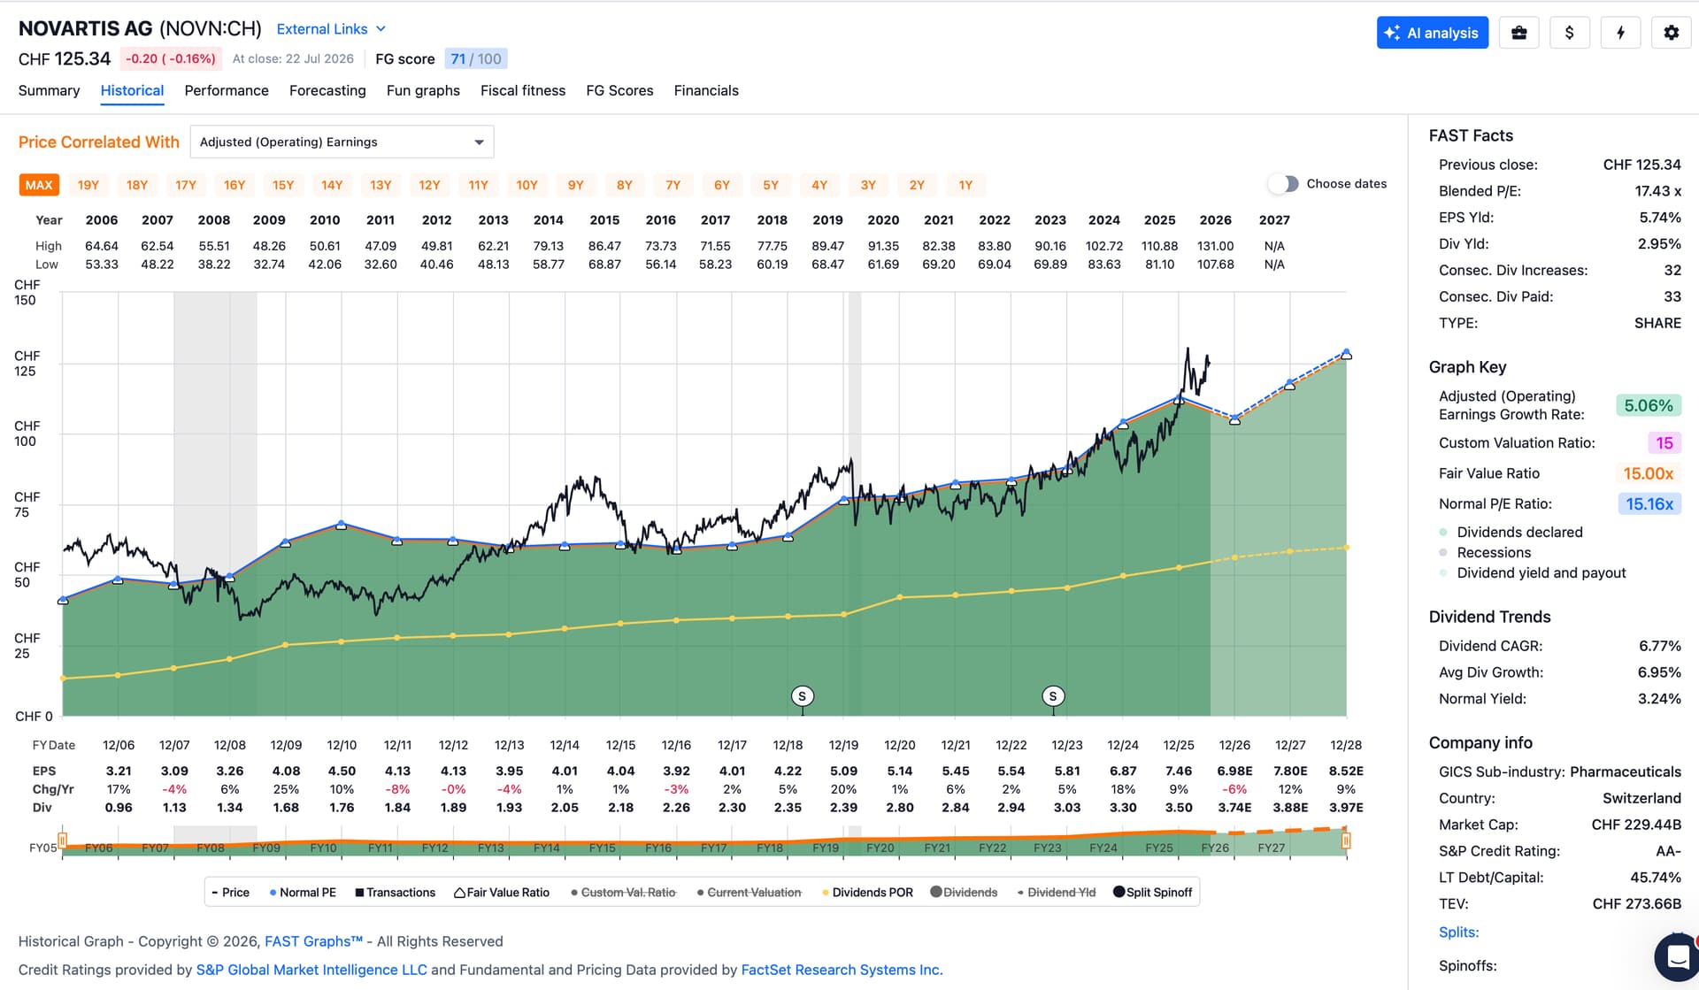1699x990 pixels.
Task: Toggle the Choose dates switch
Action: [1283, 184]
